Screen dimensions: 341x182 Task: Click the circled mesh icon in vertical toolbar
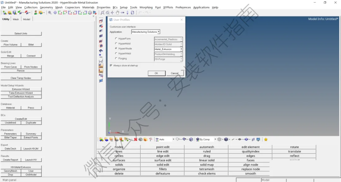(x=101, y=46)
